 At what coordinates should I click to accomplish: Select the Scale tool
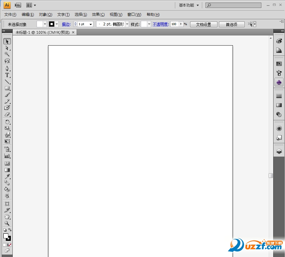coord(7,128)
